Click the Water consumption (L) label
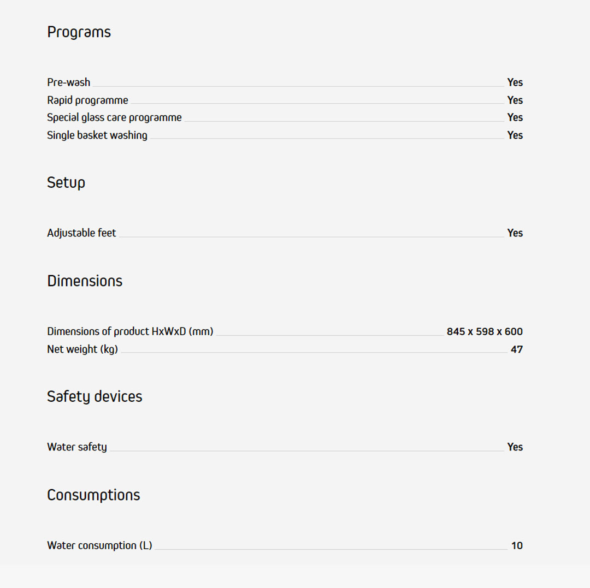 click(x=99, y=545)
